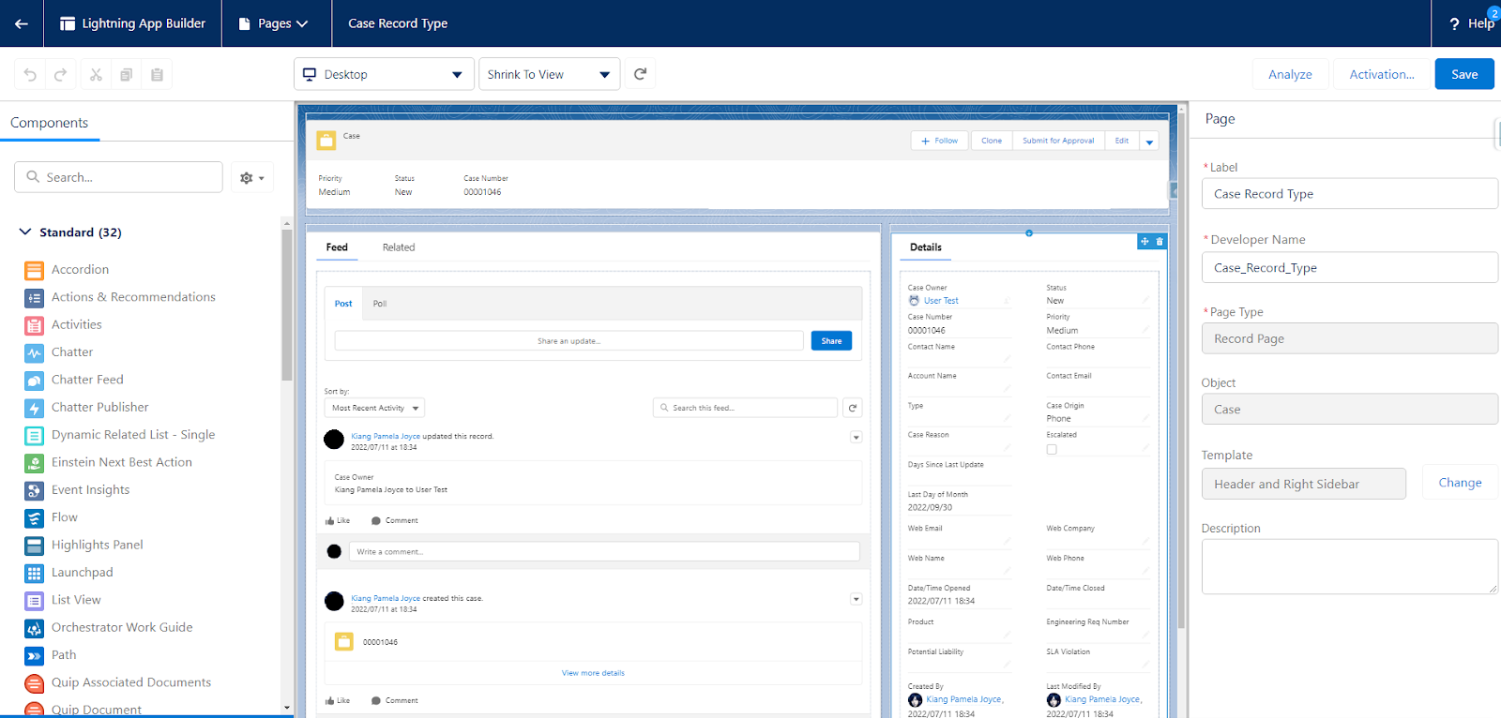Click the Change template button
1501x718 pixels.
1460,483
